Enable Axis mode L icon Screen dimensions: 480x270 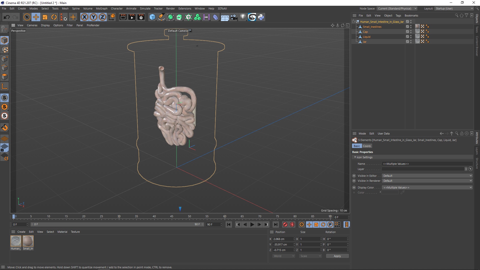pyautogui.click(x=4, y=86)
